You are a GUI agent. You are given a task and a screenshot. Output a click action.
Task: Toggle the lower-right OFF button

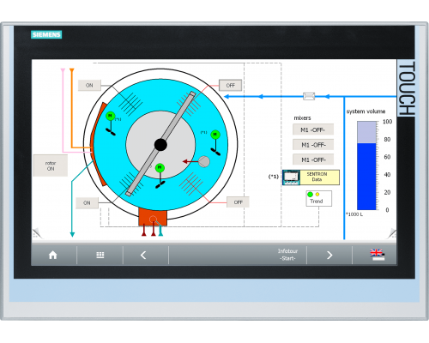click(238, 202)
